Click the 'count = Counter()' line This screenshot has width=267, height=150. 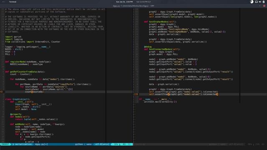click(x=21, y=74)
